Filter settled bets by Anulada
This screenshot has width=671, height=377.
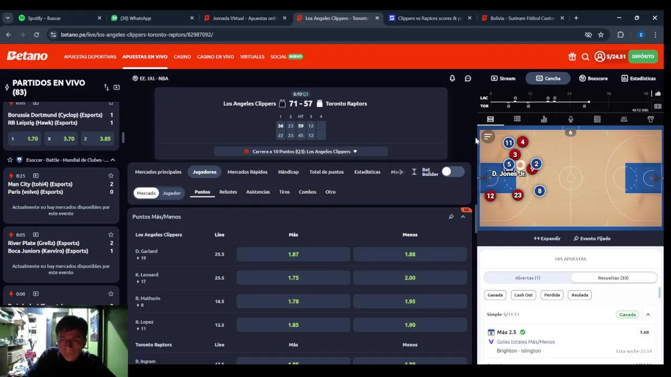point(580,295)
